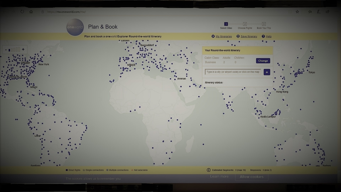Select New York on the map
341x192 pixels.
coord(44,64)
